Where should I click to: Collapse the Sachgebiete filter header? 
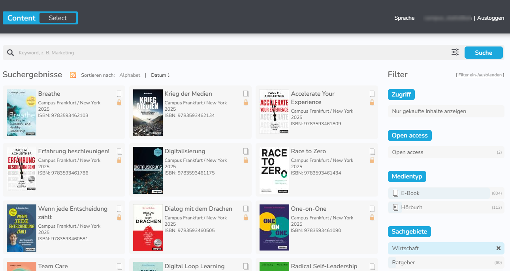click(409, 232)
